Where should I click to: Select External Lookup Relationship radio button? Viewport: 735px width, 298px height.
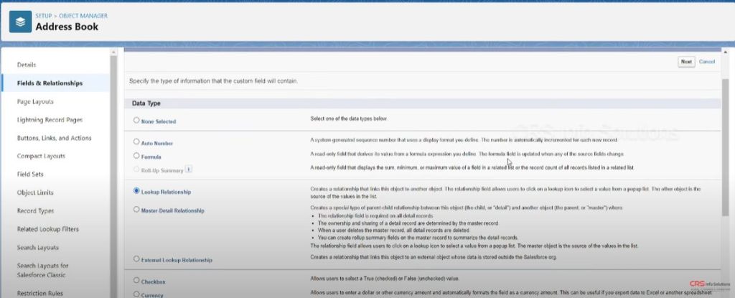(136, 258)
